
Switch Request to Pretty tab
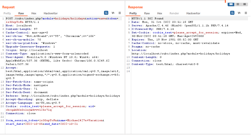7,13
